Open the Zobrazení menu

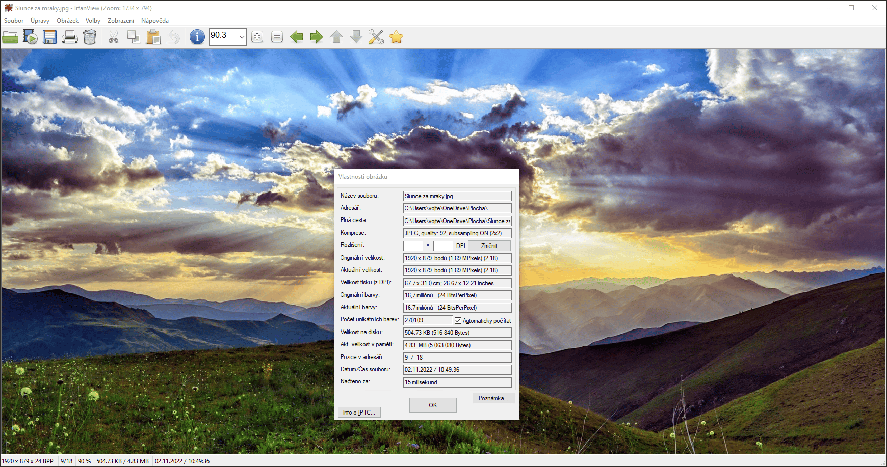[121, 21]
